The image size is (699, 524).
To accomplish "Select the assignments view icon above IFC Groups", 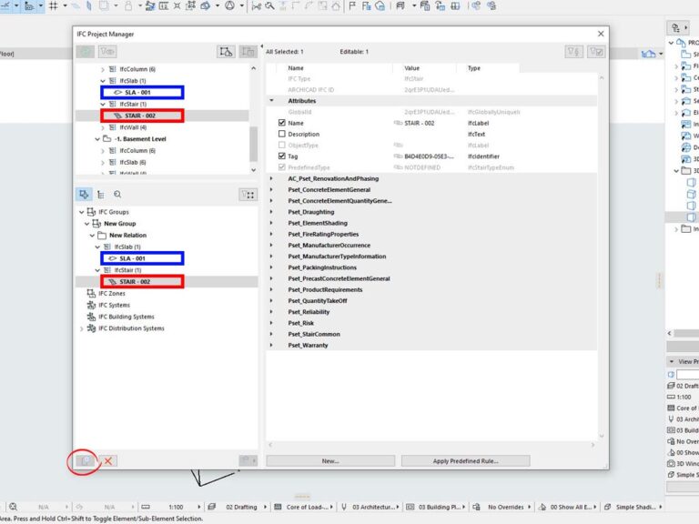I will pyautogui.click(x=84, y=195).
